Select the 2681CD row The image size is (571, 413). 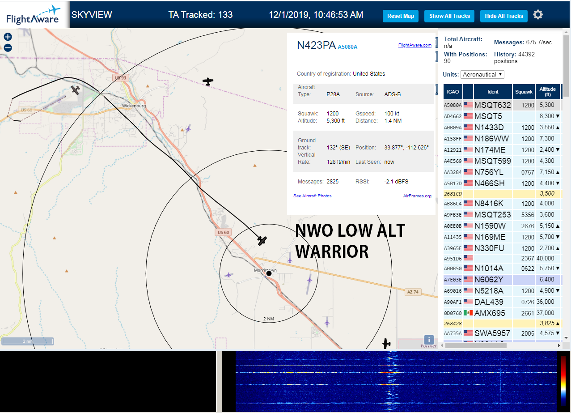click(x=503, y=194)
